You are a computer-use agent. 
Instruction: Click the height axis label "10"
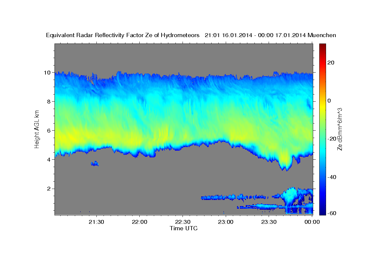click(x=48, y=73)
